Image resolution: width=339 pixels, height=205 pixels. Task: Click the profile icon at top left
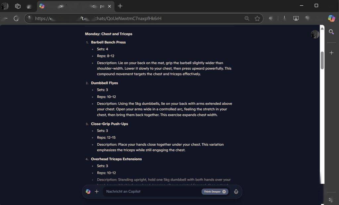(5, 6)
